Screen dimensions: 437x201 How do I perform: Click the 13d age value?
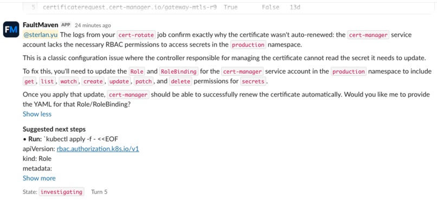[295, 7]
